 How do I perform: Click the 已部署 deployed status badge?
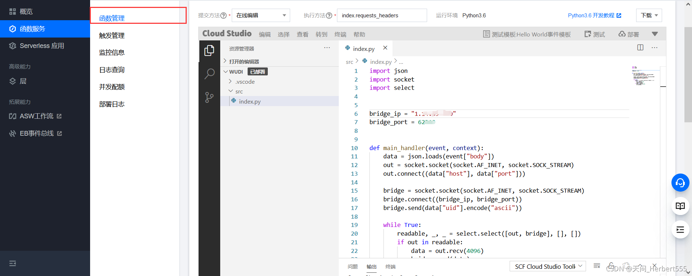pyautogui.click(x=258, y=72)
